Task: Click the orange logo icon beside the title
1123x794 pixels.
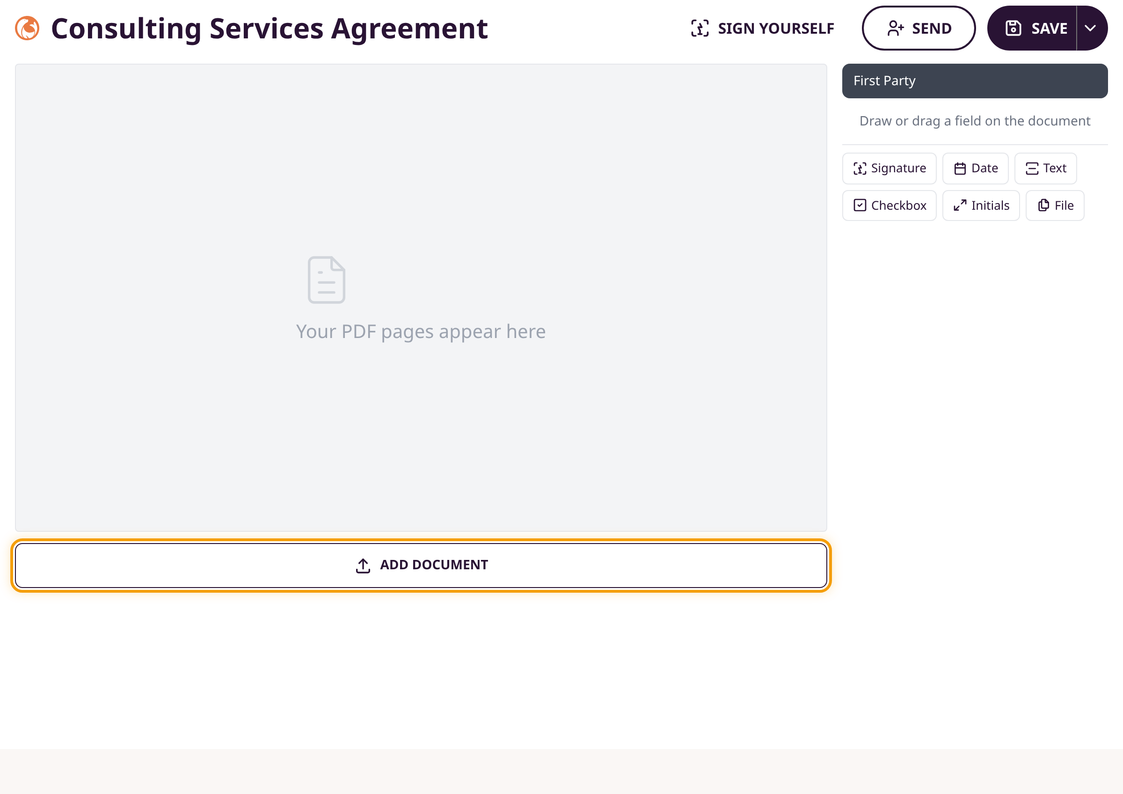Action: click(28, 29)
